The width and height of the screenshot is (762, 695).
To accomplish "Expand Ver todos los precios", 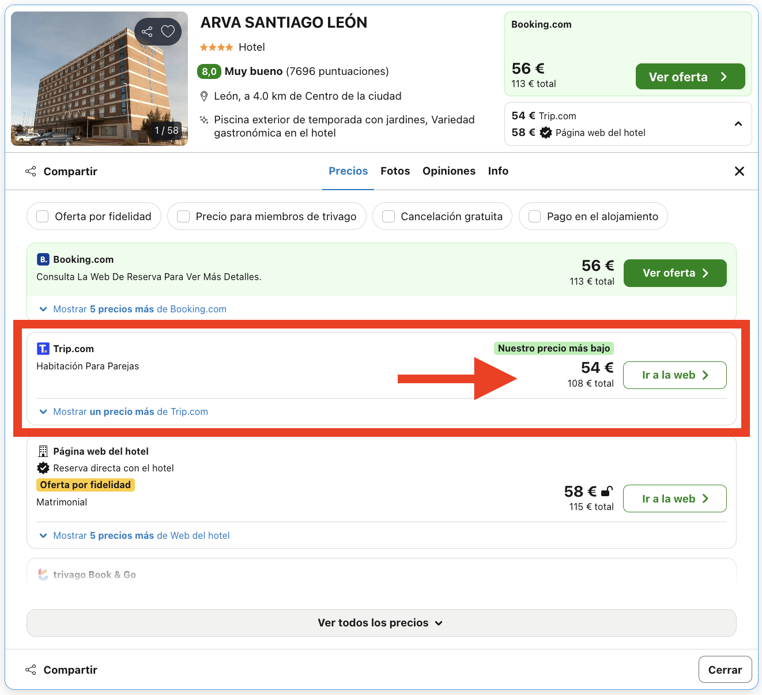I will coord(380,623).
